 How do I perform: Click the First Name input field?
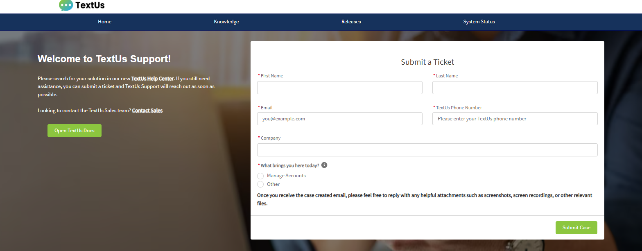tap(340, 88)
